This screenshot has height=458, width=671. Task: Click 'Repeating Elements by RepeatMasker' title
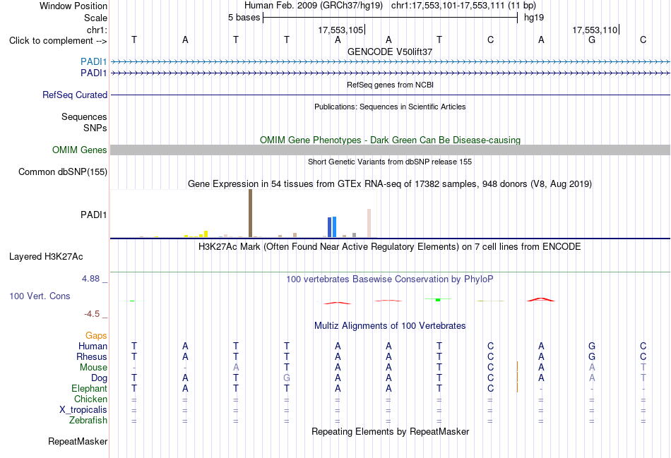pos(391,432)
